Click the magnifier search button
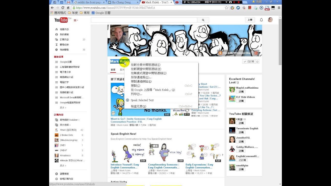Image resolution: width=331 pixels, height=186 pixels. [203, 20]
